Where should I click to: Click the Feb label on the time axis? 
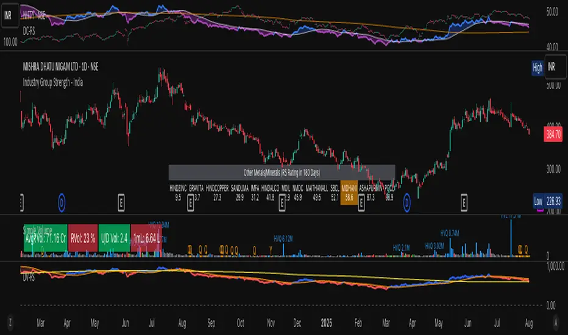[x=358, y=323]
